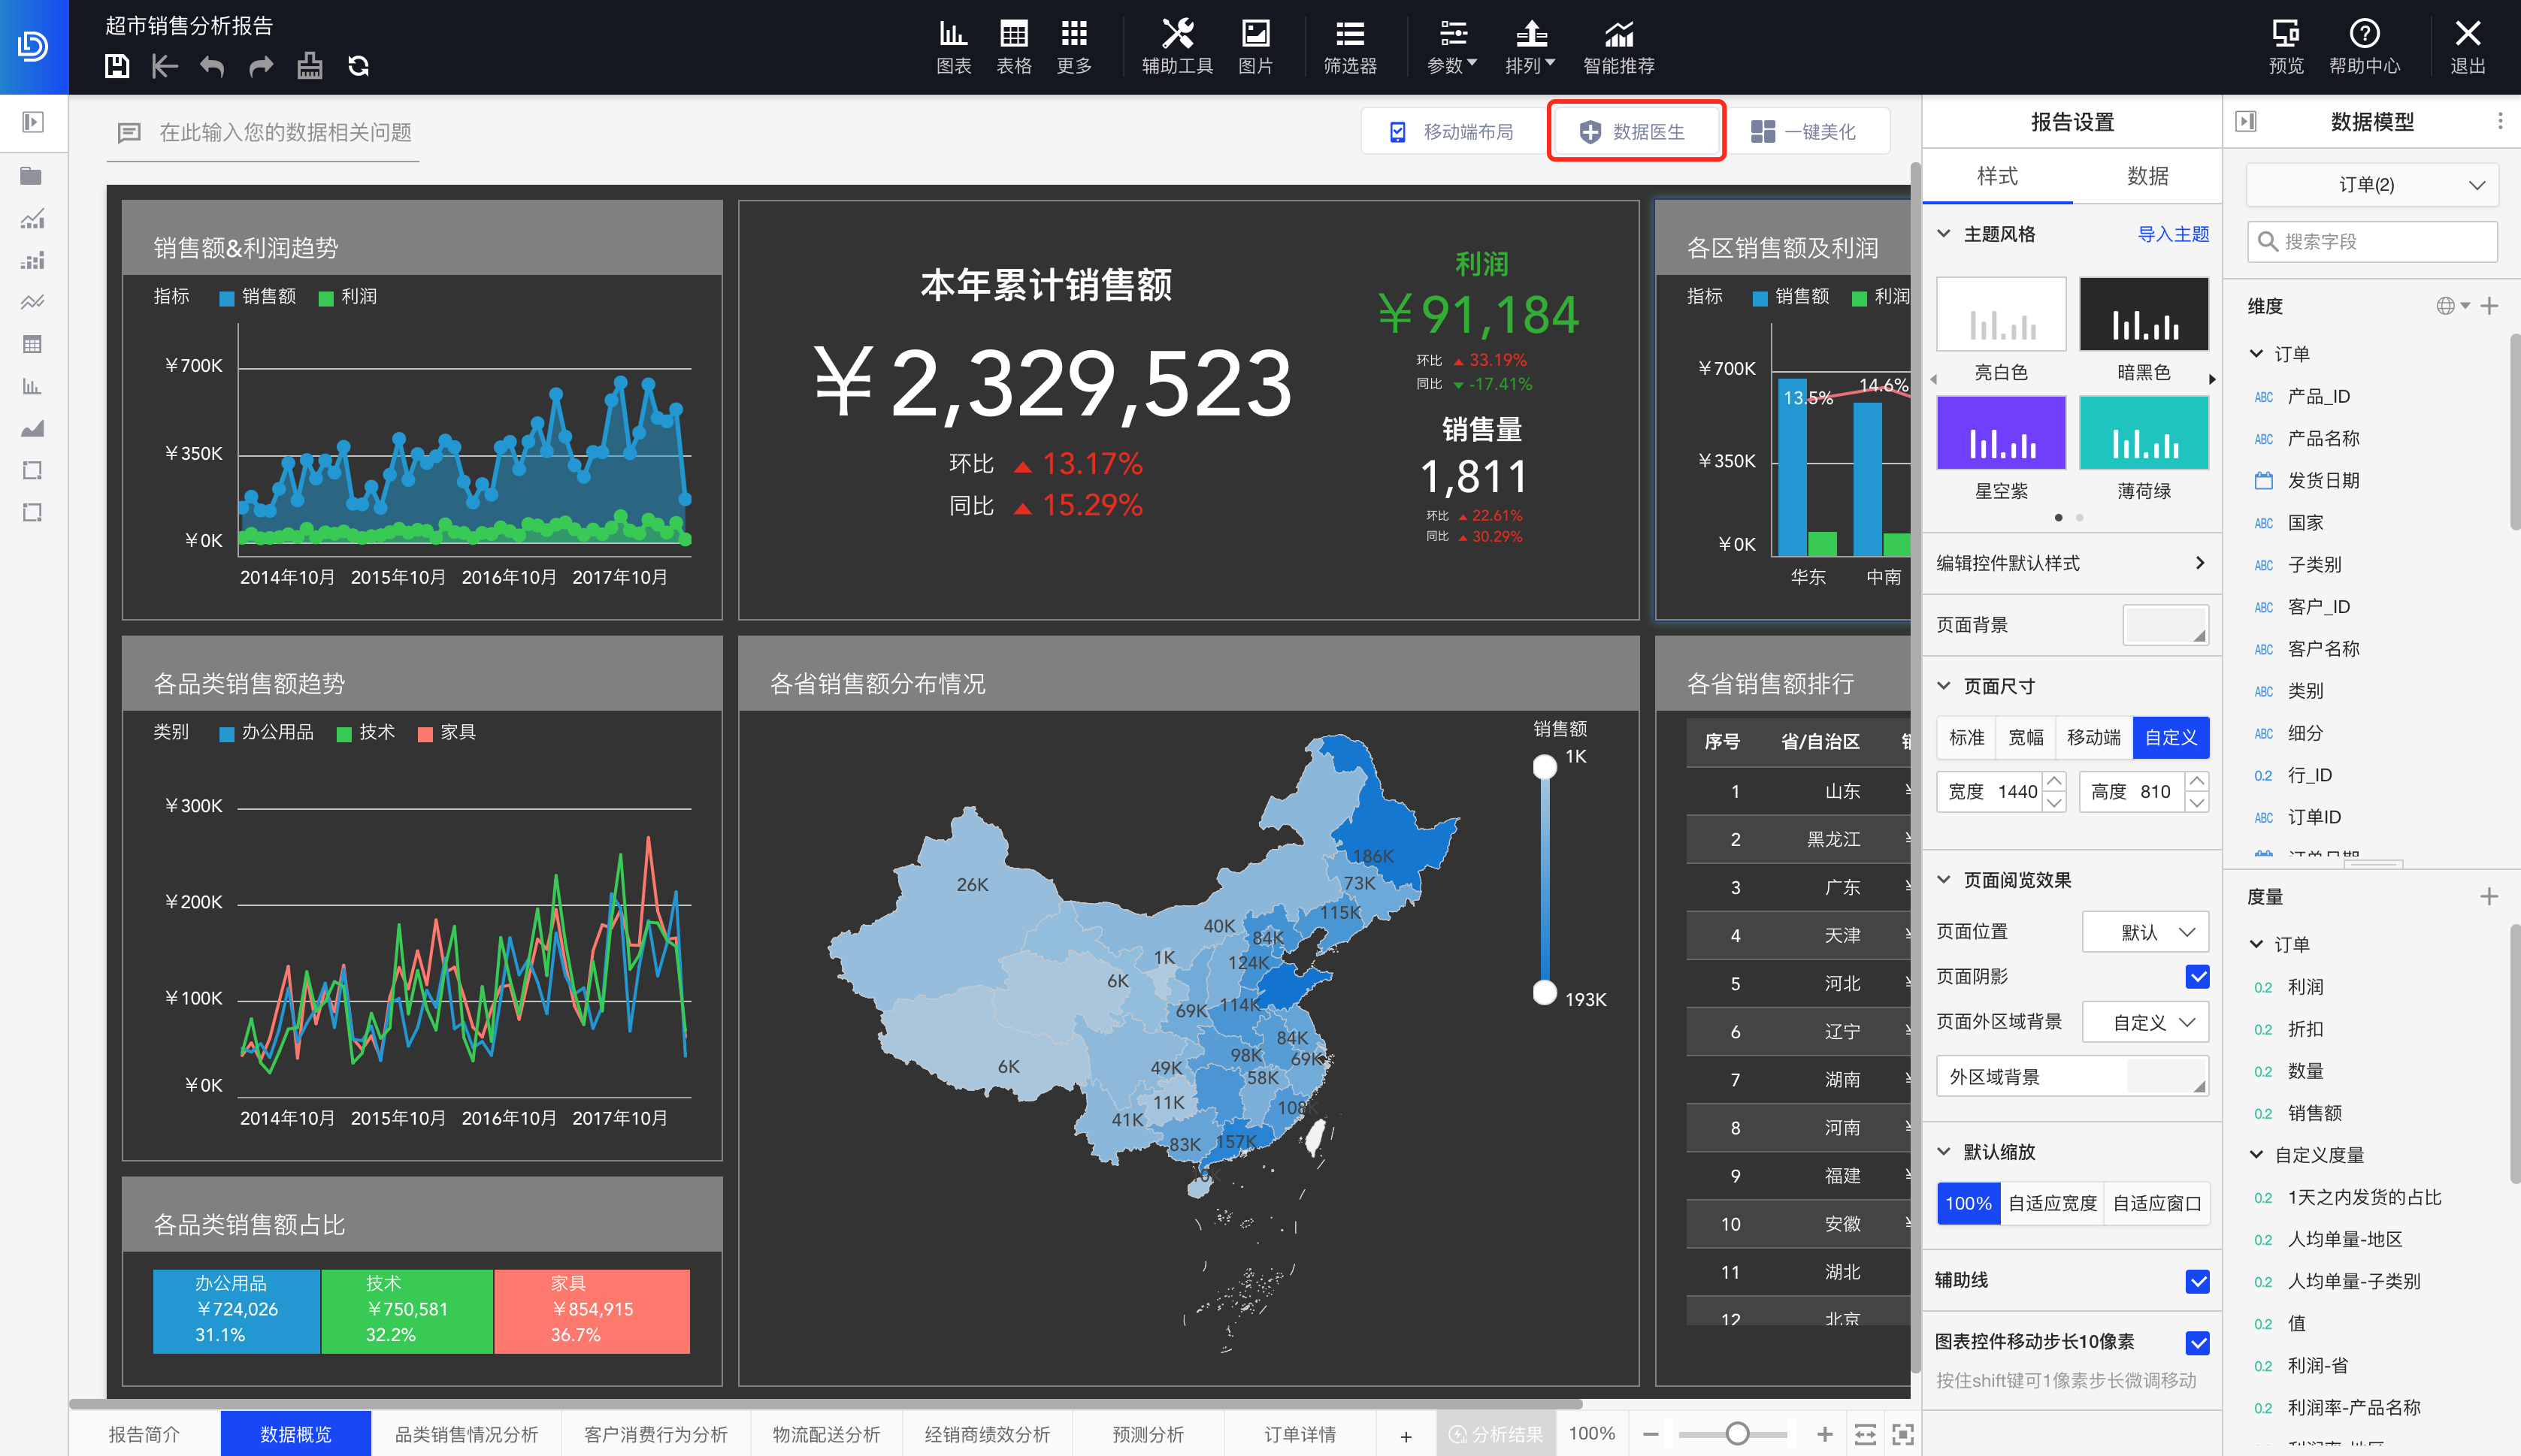Viewport: 2521px width, 1456px height.
Task: Open the 订单(2) data model dropdown
Action: [x=2371, y=185]
